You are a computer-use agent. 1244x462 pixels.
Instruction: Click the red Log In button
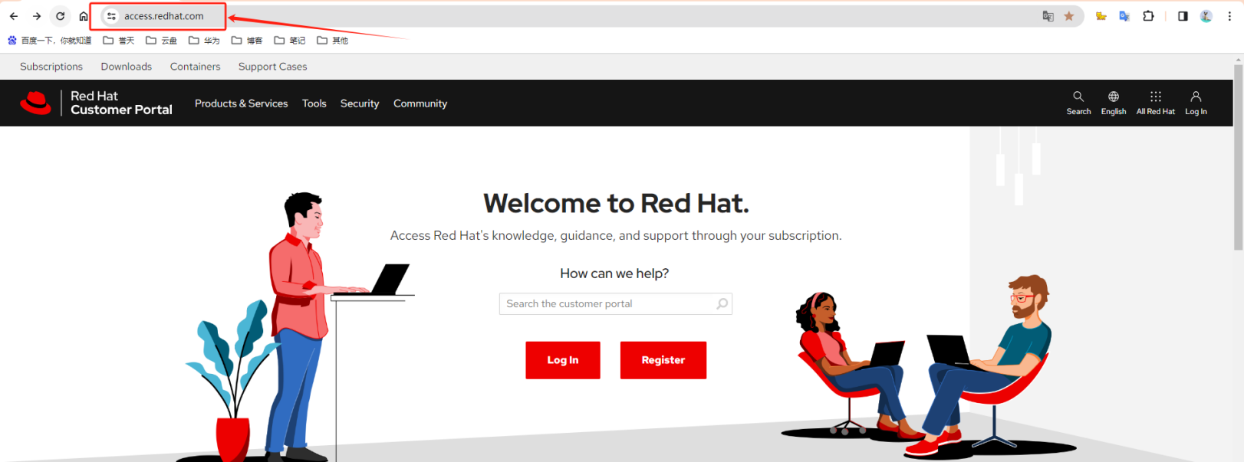pos(563,360)
